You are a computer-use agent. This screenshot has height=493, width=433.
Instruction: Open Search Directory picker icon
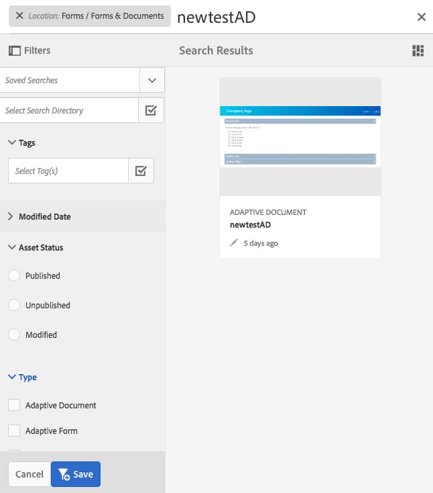point(151,110)
